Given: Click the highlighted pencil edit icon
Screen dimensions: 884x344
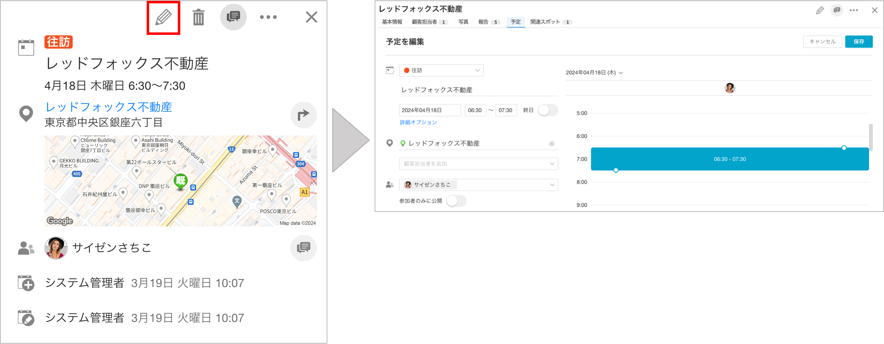Looking at the screenshot, I should (x=163, y=17).
